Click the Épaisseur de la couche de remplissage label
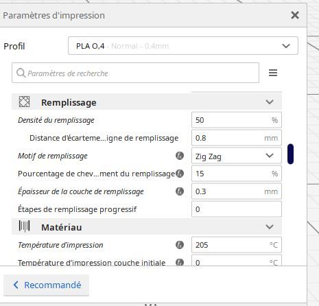Image resolution: width=319 pixels, height=306 pixels. pyautogui.click(x=81, y=191)
